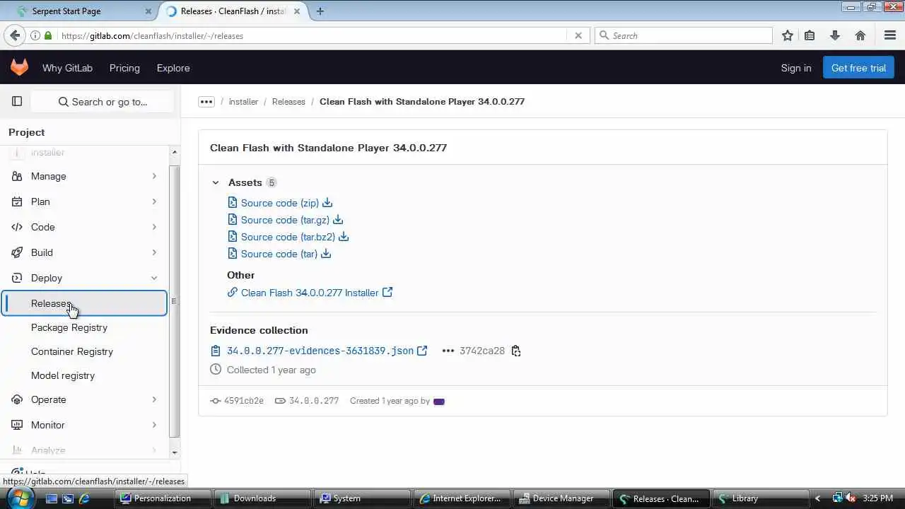Download Source code (tar.bz2) via download icon

344,237
